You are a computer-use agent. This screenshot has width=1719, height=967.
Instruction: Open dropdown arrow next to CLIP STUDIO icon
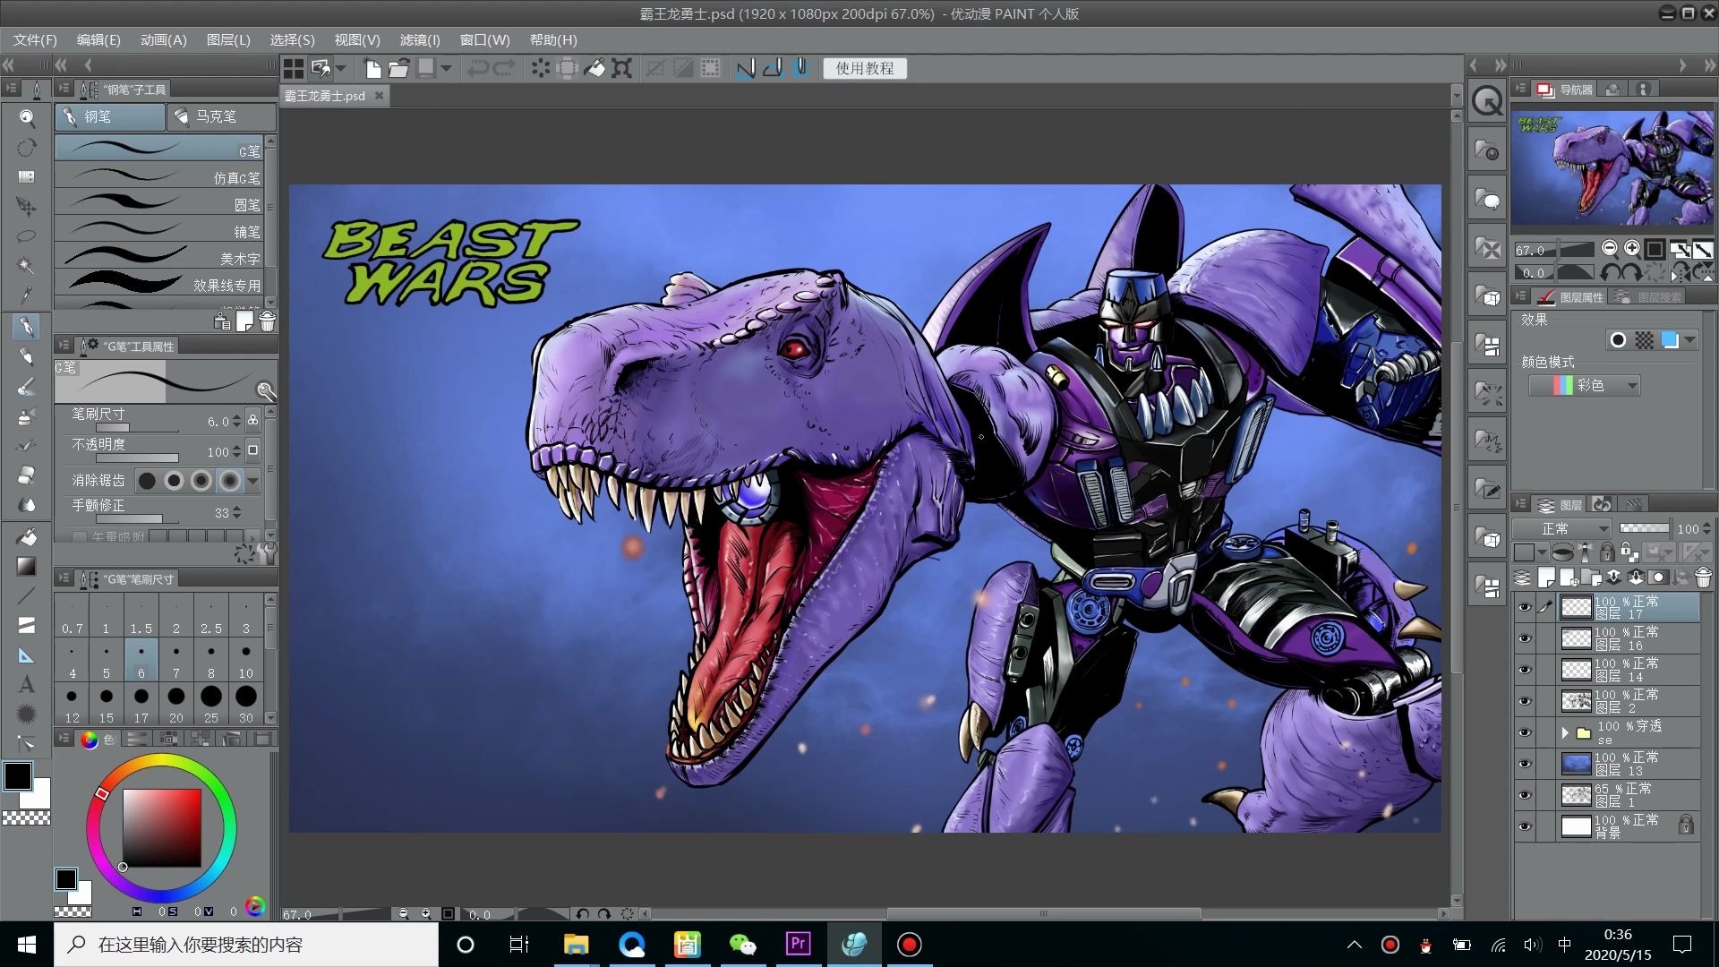tap(341, 69)
